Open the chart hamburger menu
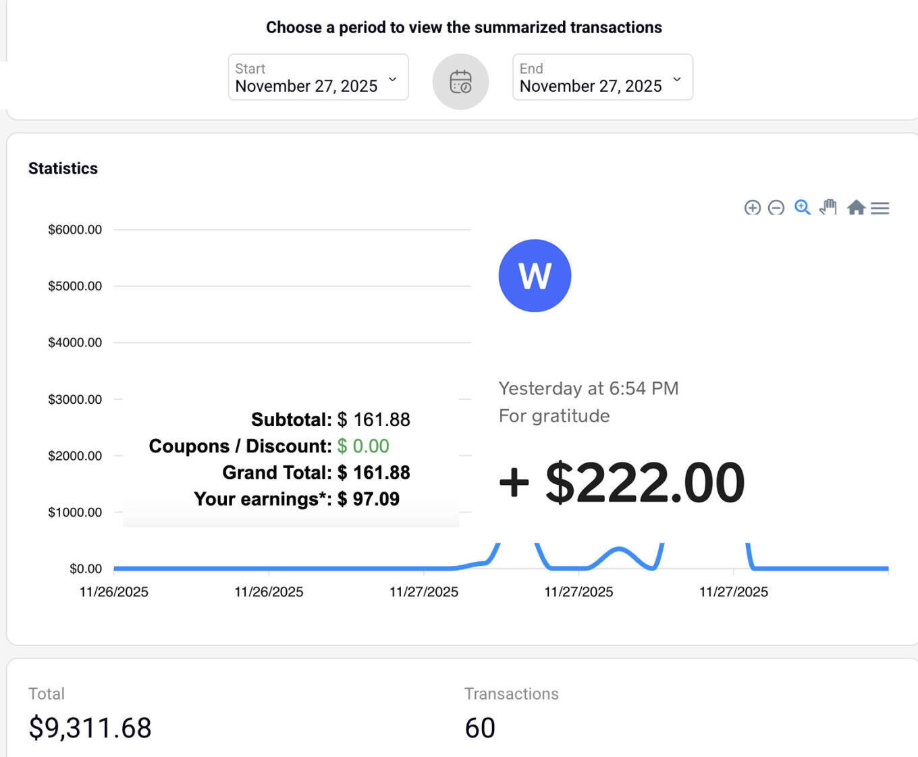Viewport: 918px width, 757px height. 880,208
